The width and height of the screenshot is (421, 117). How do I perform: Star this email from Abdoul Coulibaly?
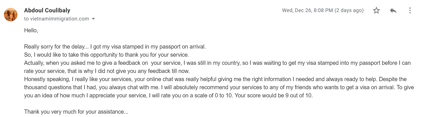tap(376, 11)
